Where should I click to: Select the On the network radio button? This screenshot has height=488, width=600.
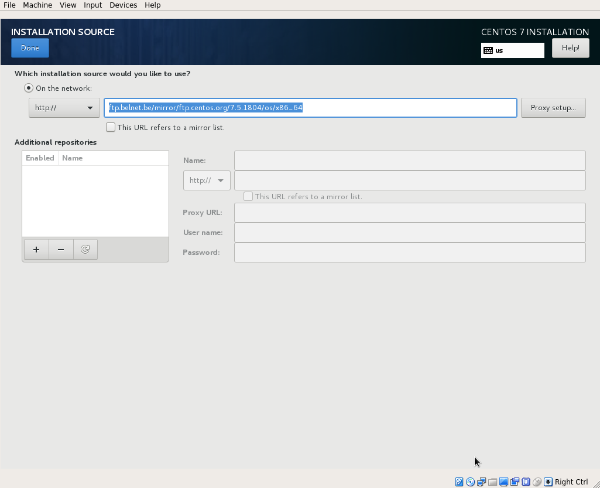28,88
